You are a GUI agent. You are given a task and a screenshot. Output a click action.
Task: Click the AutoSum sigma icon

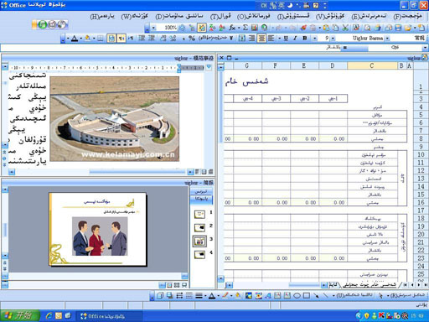[246, 28]
